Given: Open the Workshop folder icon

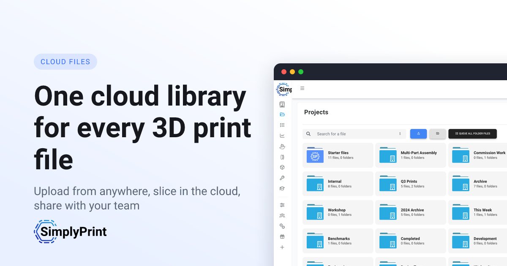Looking at the screenshot, I should (x=315, y=212).
